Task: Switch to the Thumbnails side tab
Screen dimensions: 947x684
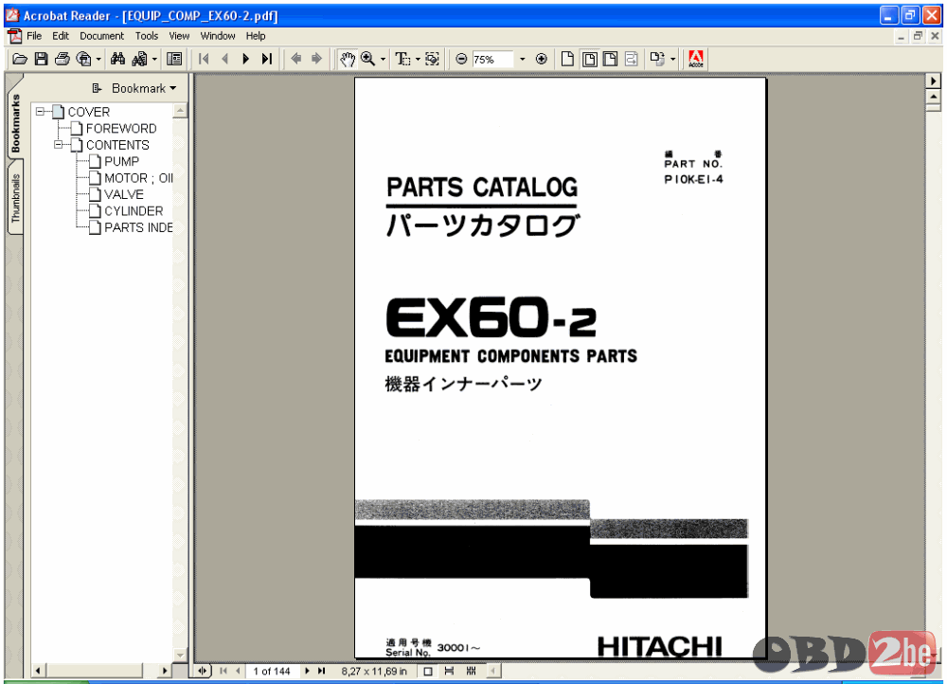Action: (x=15, y=198)
